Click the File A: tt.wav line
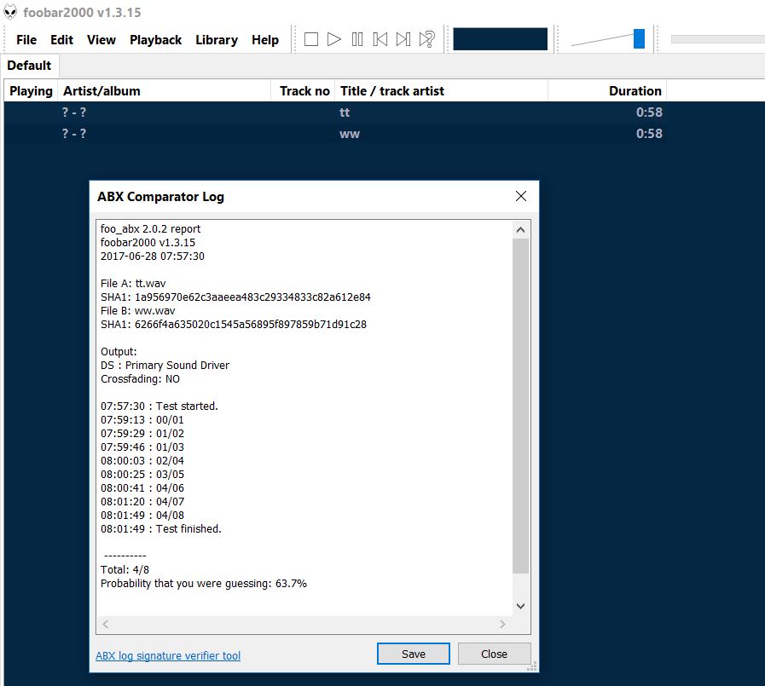The width and height of the screenshot is (765, 686). (133, 283)
